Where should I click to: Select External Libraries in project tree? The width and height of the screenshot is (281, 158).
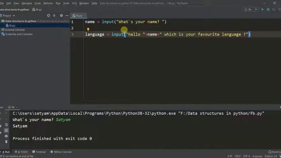pos(13,30)
